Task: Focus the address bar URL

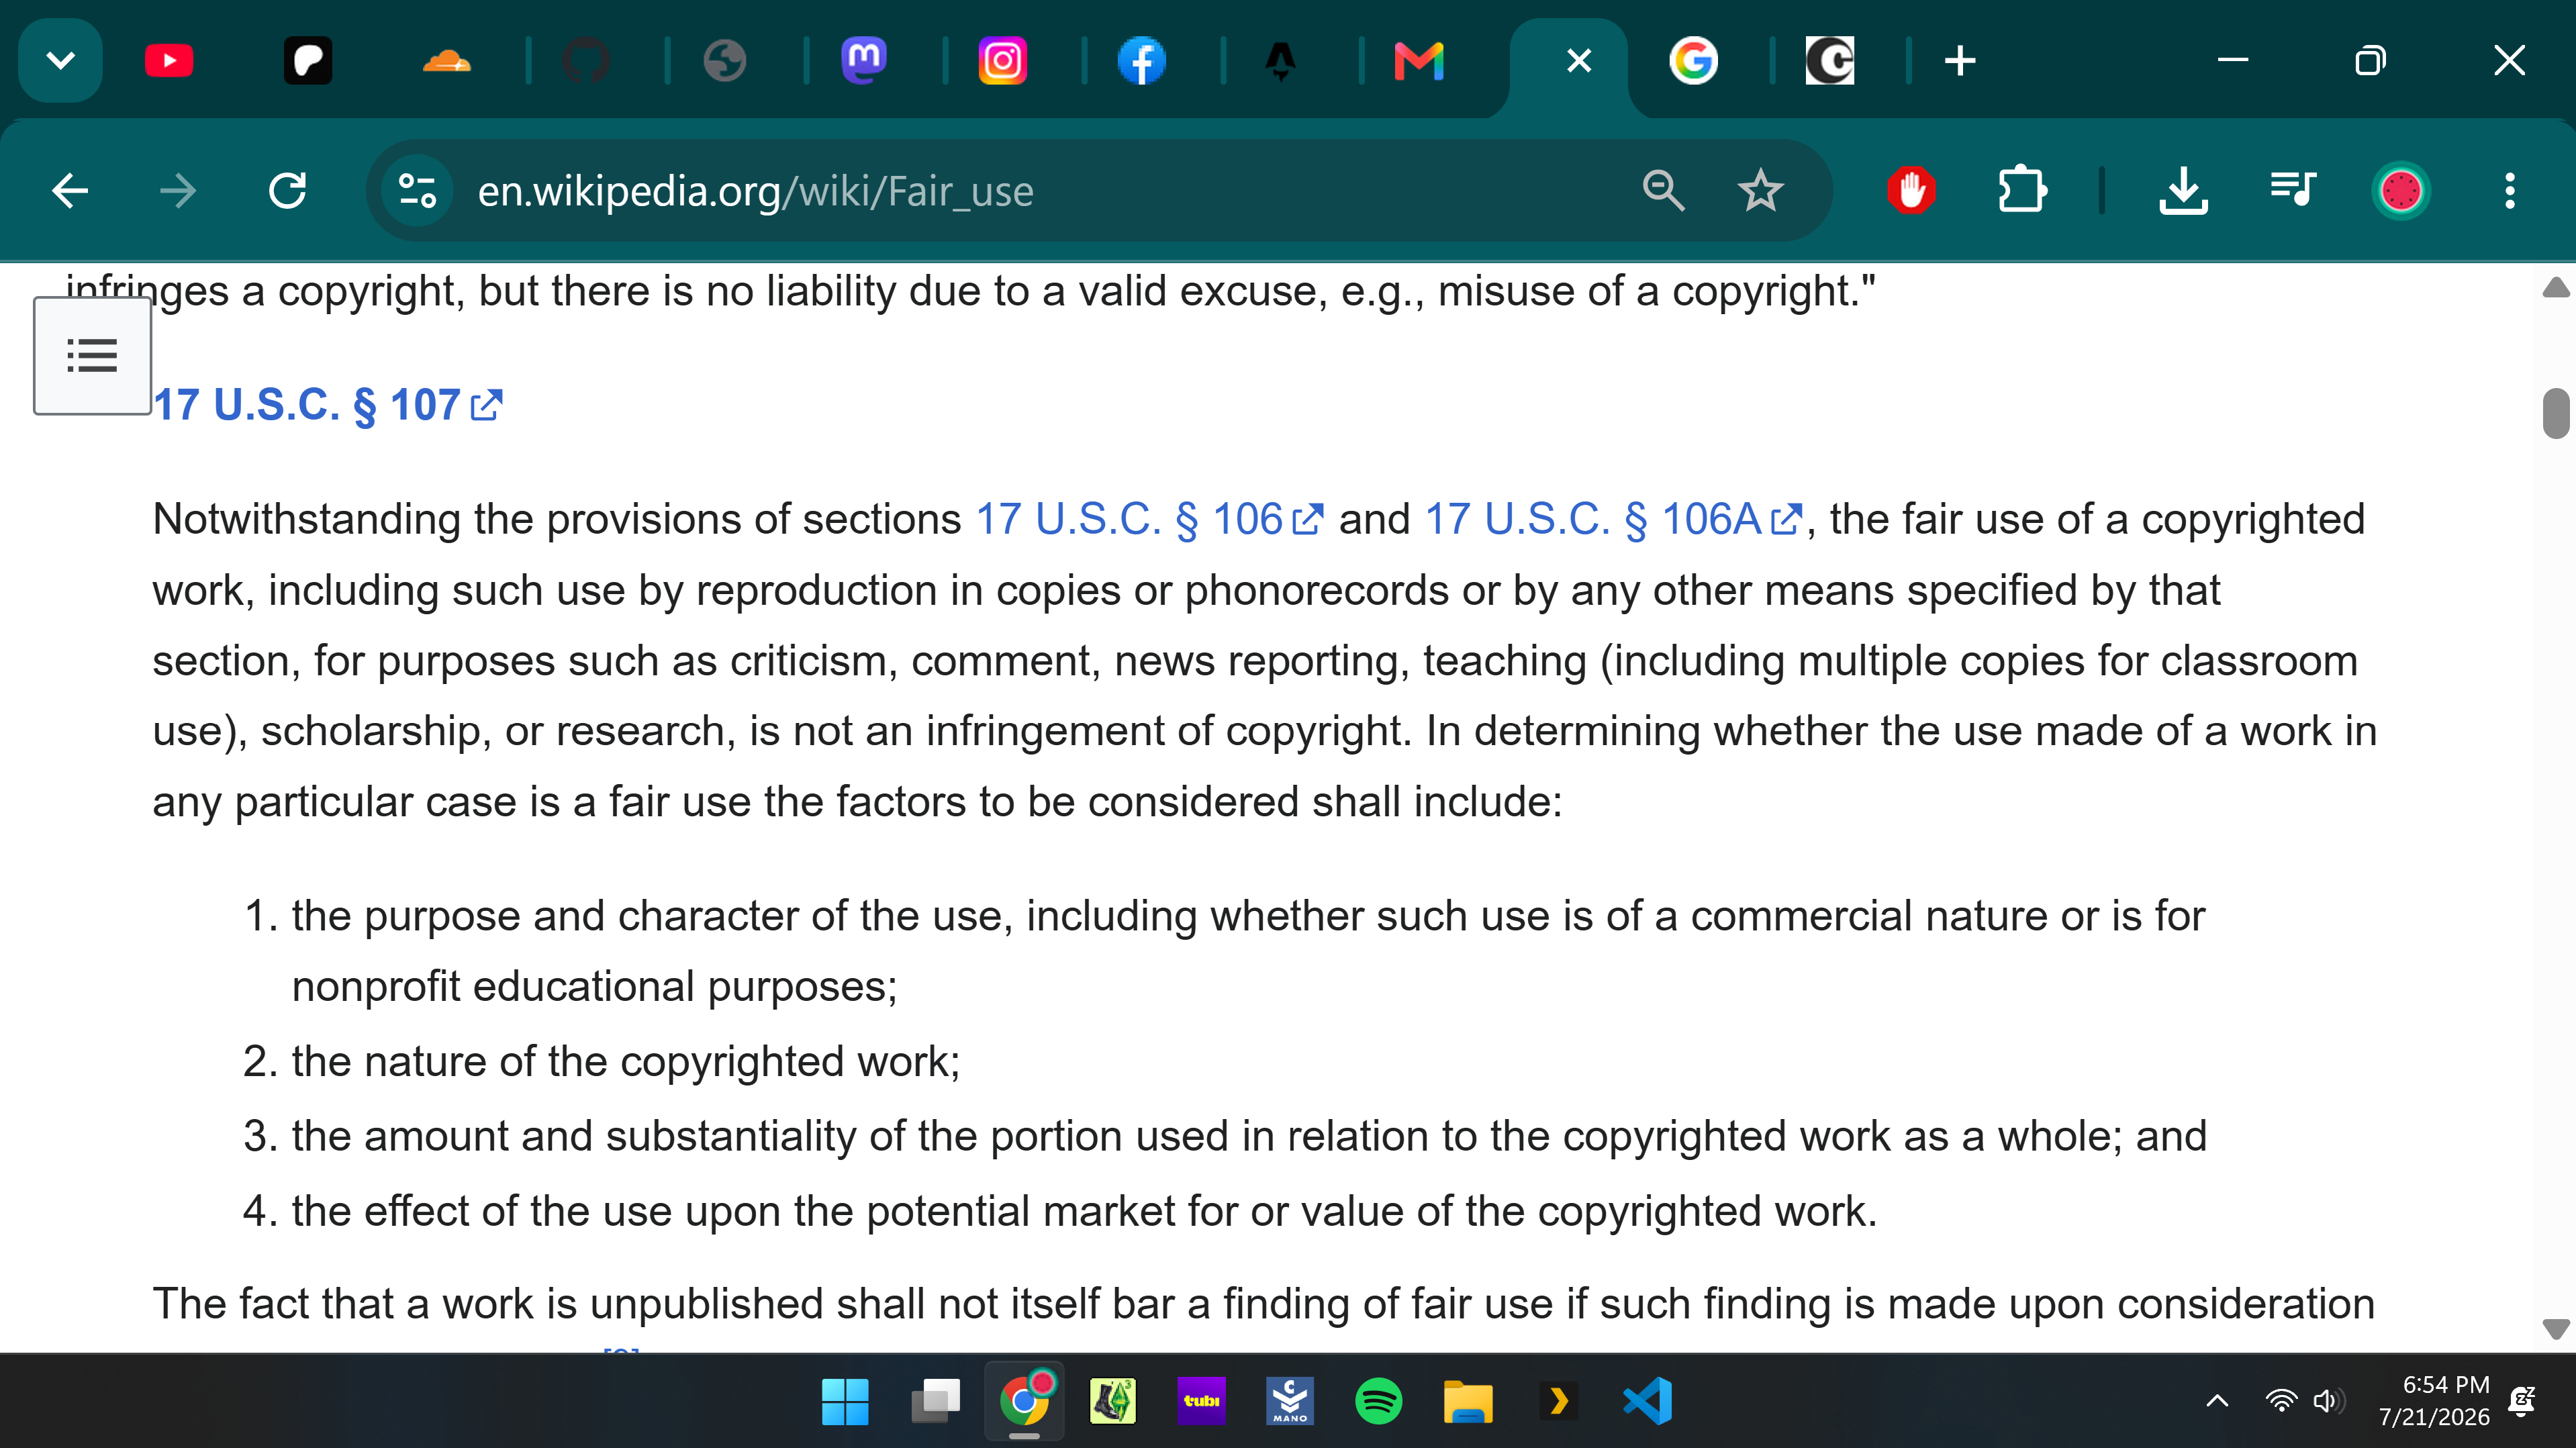Action: [755, 191]
